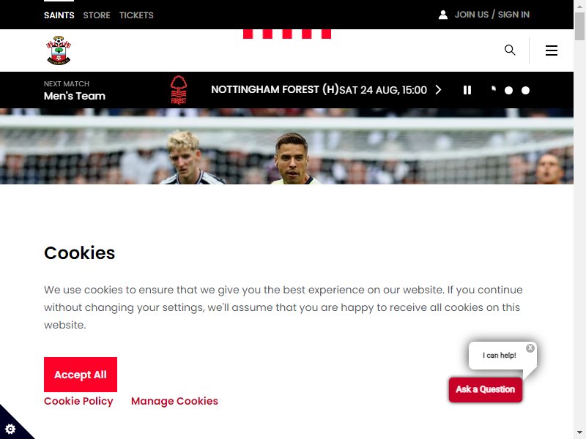Open the Cookie Policy link
Image resolution: width=586 pixels, height=439 pixels.
(78, 401)
